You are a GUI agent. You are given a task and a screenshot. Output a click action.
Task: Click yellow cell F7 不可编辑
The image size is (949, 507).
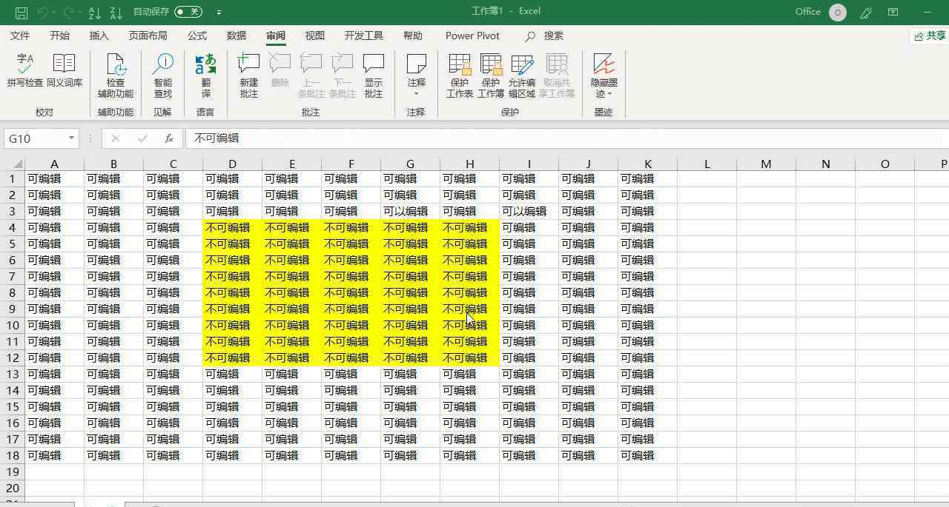click(351, 276)
